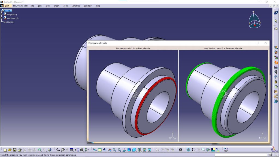Click the Select arrow tool in right toolbar

tap(276, 21)
